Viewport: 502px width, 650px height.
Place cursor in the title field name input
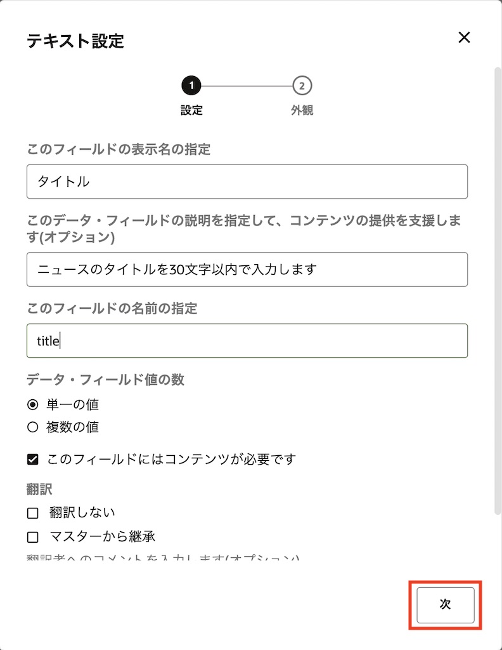247,341
